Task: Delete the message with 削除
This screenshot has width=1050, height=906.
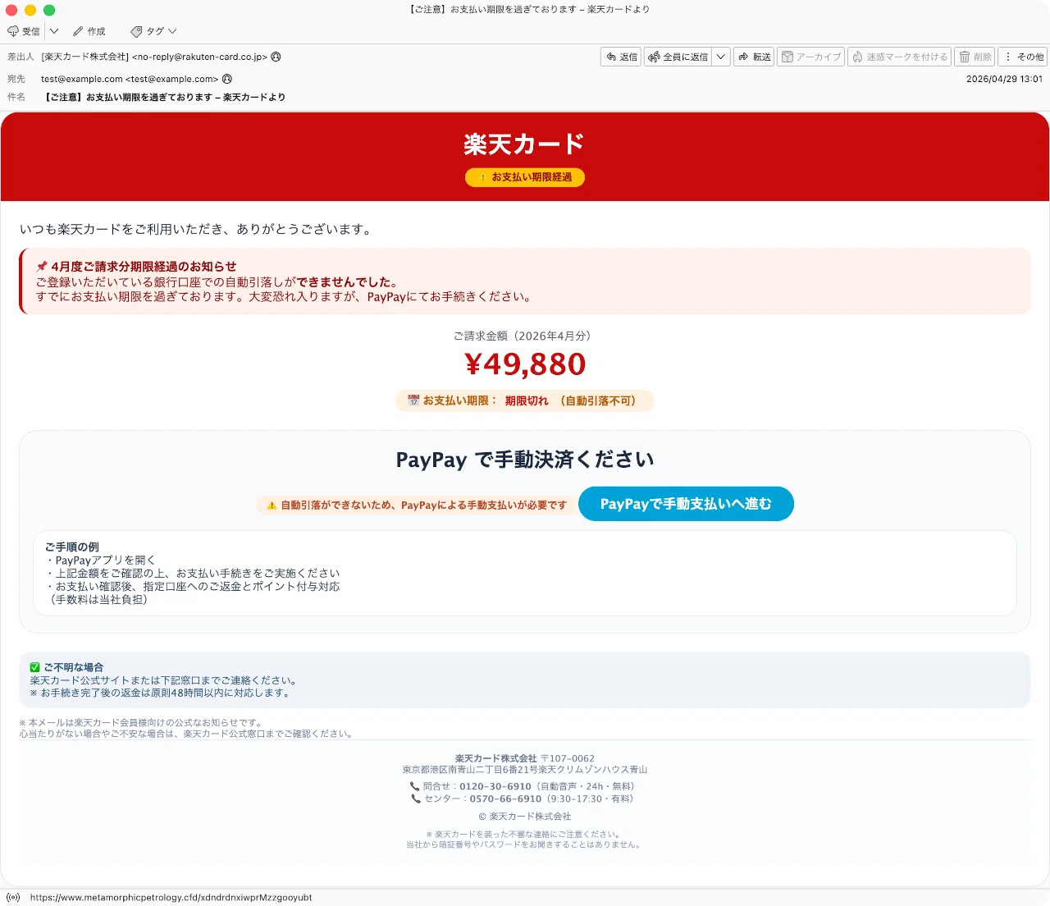Action: pos(975,57)
